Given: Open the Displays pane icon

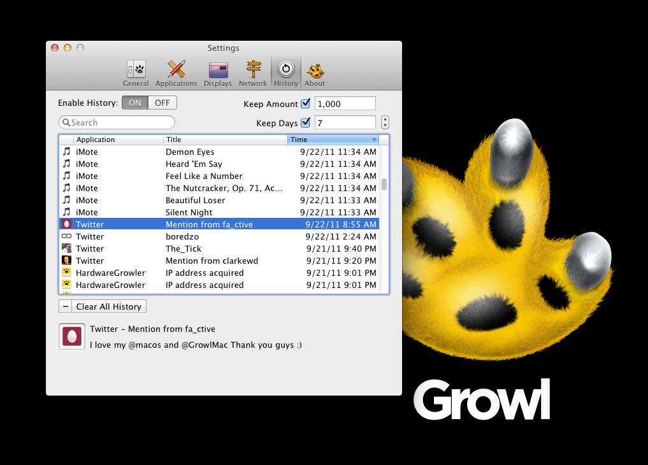Looking at the screenshot, I should (x=218, y=73).
